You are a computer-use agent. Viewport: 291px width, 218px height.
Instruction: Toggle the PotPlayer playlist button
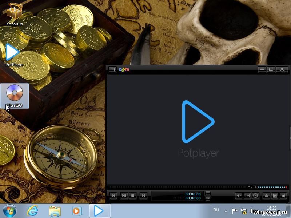(x=283, y=195)
